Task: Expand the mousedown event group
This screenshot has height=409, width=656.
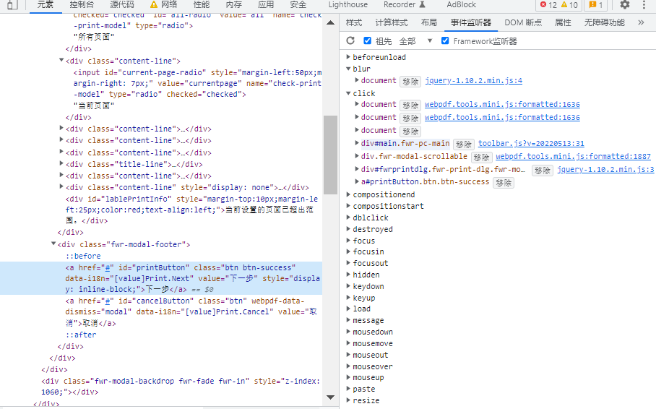Action: (x=348, y=332)
